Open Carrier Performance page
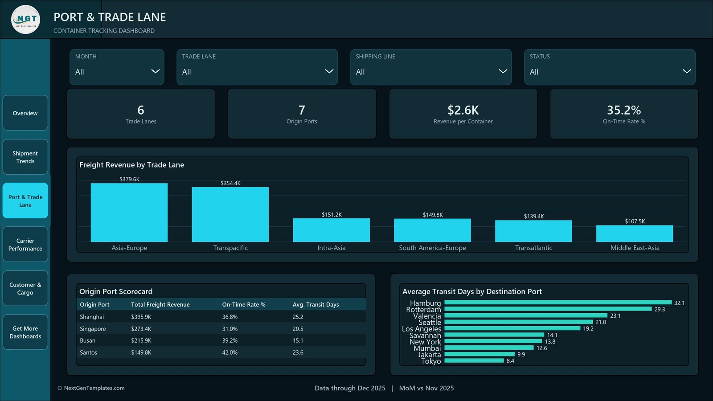 point(25,245)
